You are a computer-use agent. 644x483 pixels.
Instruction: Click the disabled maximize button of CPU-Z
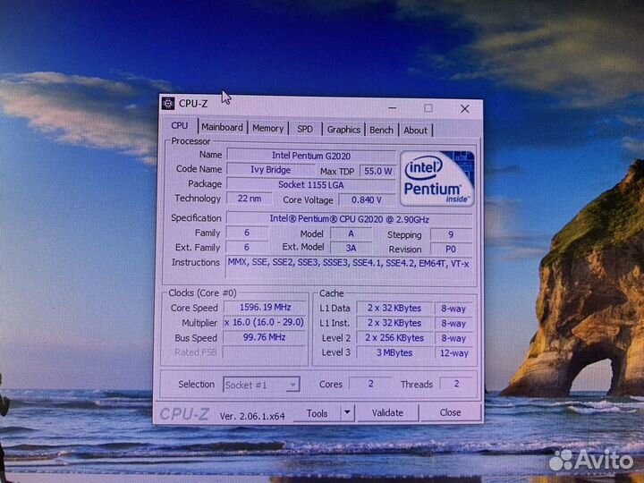click(428, 108)
